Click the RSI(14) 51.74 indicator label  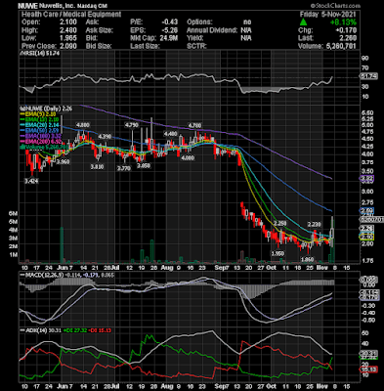point(40,54)
